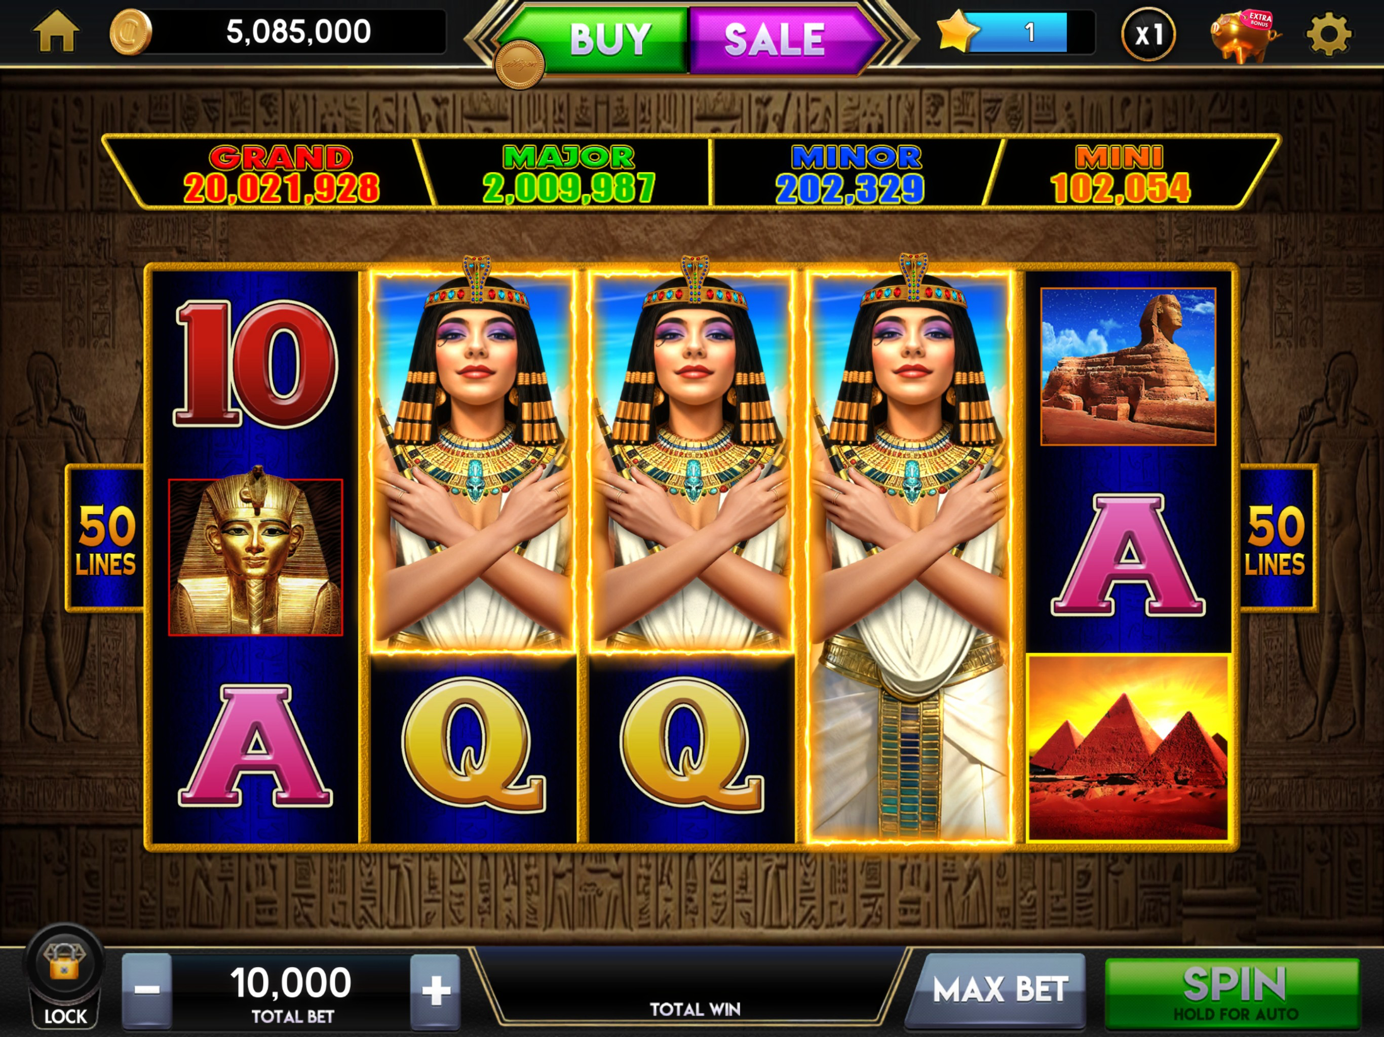The height and width of the screenshot is (1037, 1384).
Task: Open the settings gear
Action: click(1329, 34)
